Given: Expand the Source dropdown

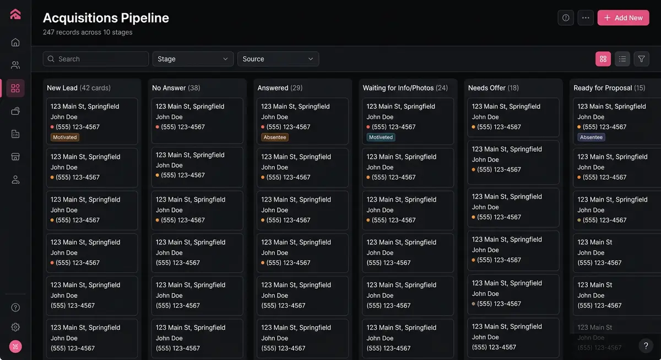Looking at the screenshot, I should tap(278, 59).
